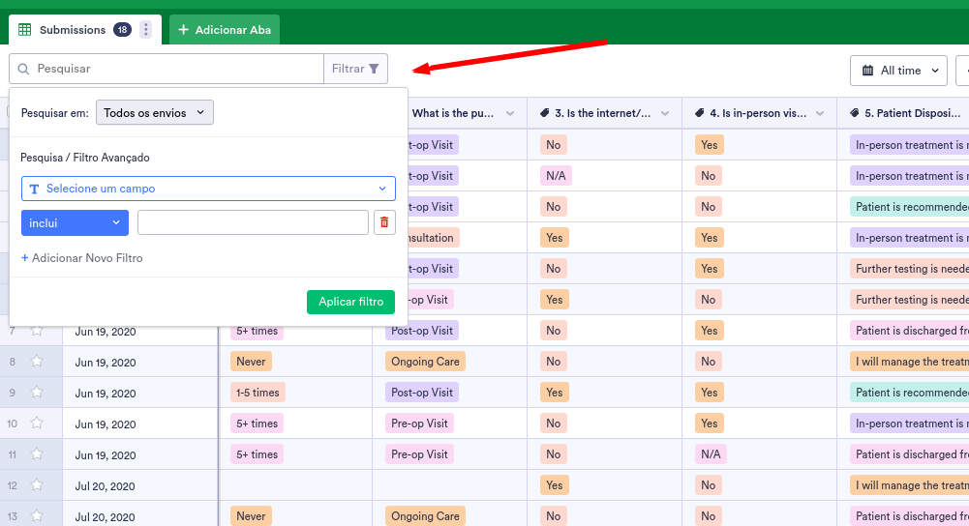The width and height of the screenshot is (969, 526).
Task: Click tag icon in '5. Patient Disposi' header
Action: tap(854, 113)
